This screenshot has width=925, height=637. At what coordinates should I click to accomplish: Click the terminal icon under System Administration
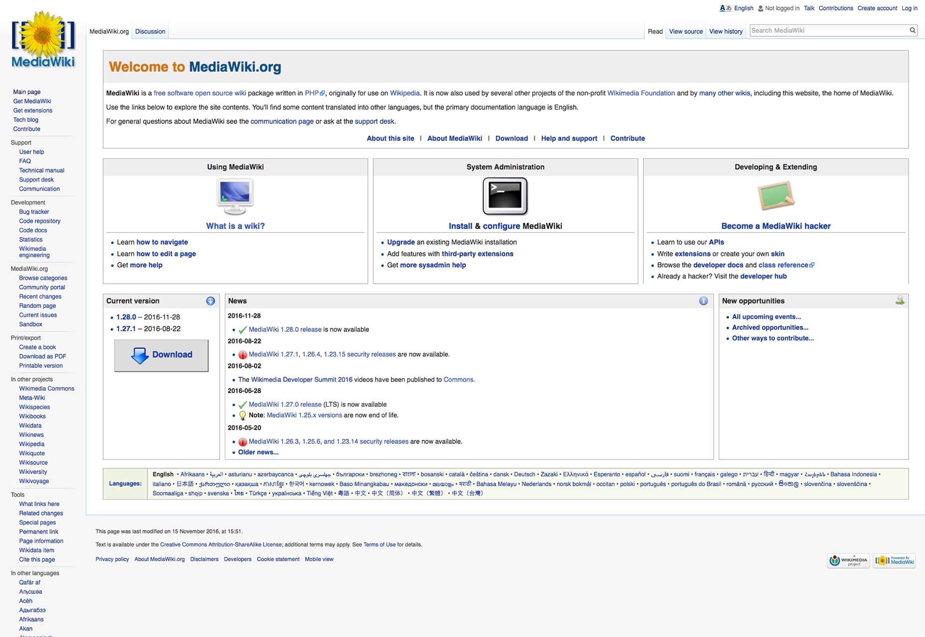[505, 196]
